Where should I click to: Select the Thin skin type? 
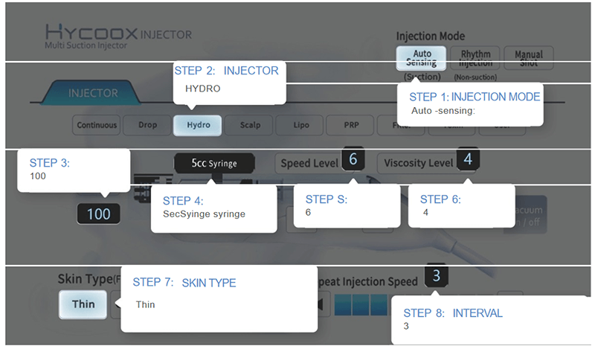click(x=83, y=304)
